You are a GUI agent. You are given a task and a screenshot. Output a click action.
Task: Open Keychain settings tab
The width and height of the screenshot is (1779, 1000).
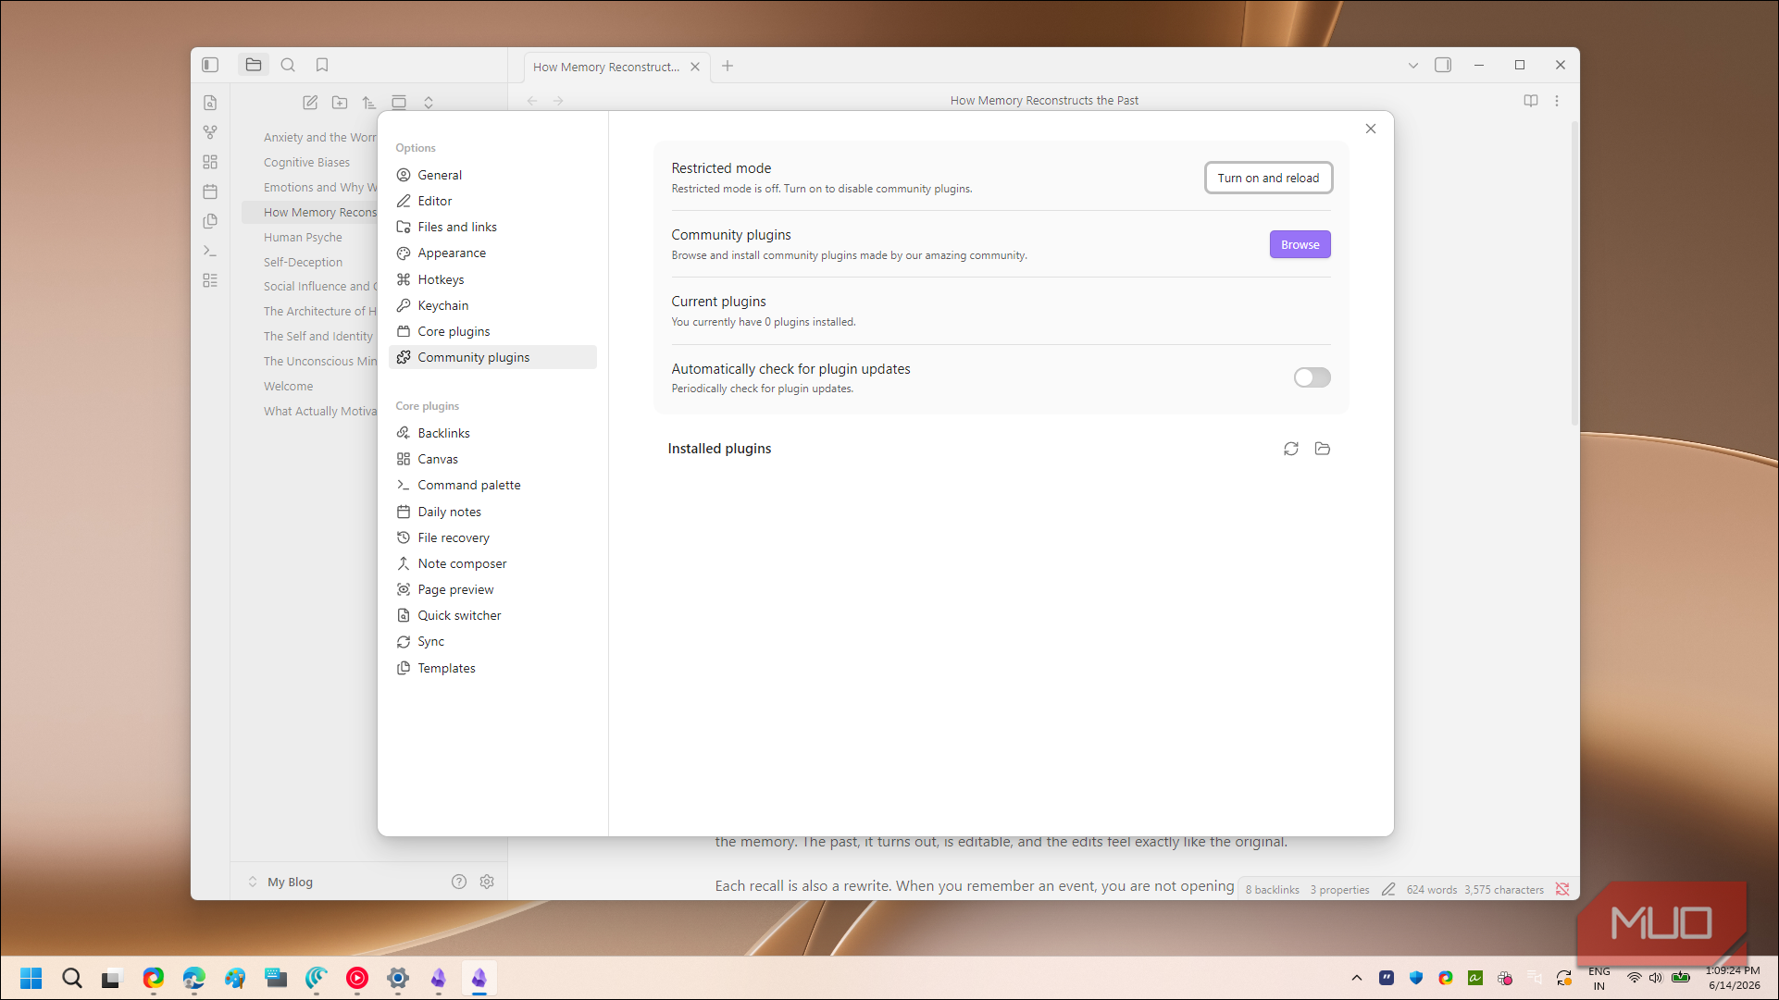pos(492,305)
